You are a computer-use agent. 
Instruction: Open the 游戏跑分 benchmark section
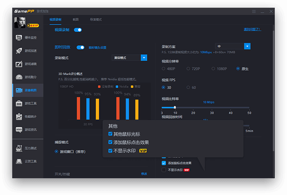click(x=28, y=77)
